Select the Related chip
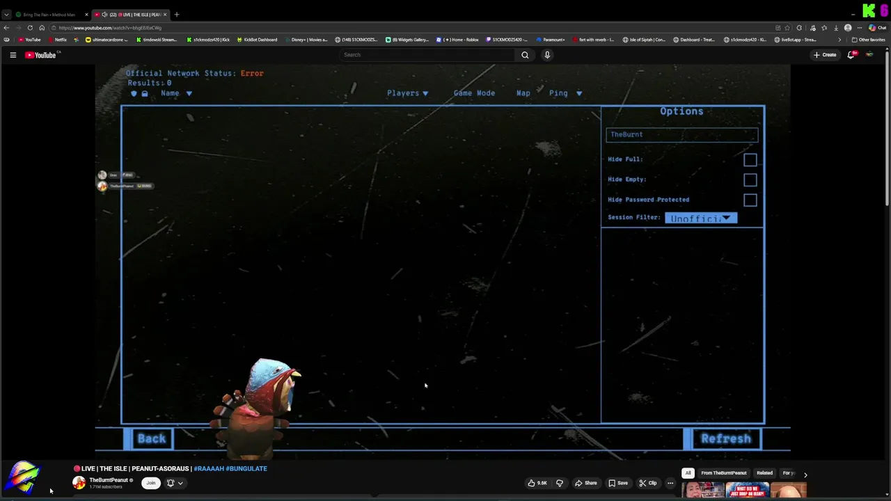Image resolution: width=891 pixels, height=501 pixels. [764, 473]
